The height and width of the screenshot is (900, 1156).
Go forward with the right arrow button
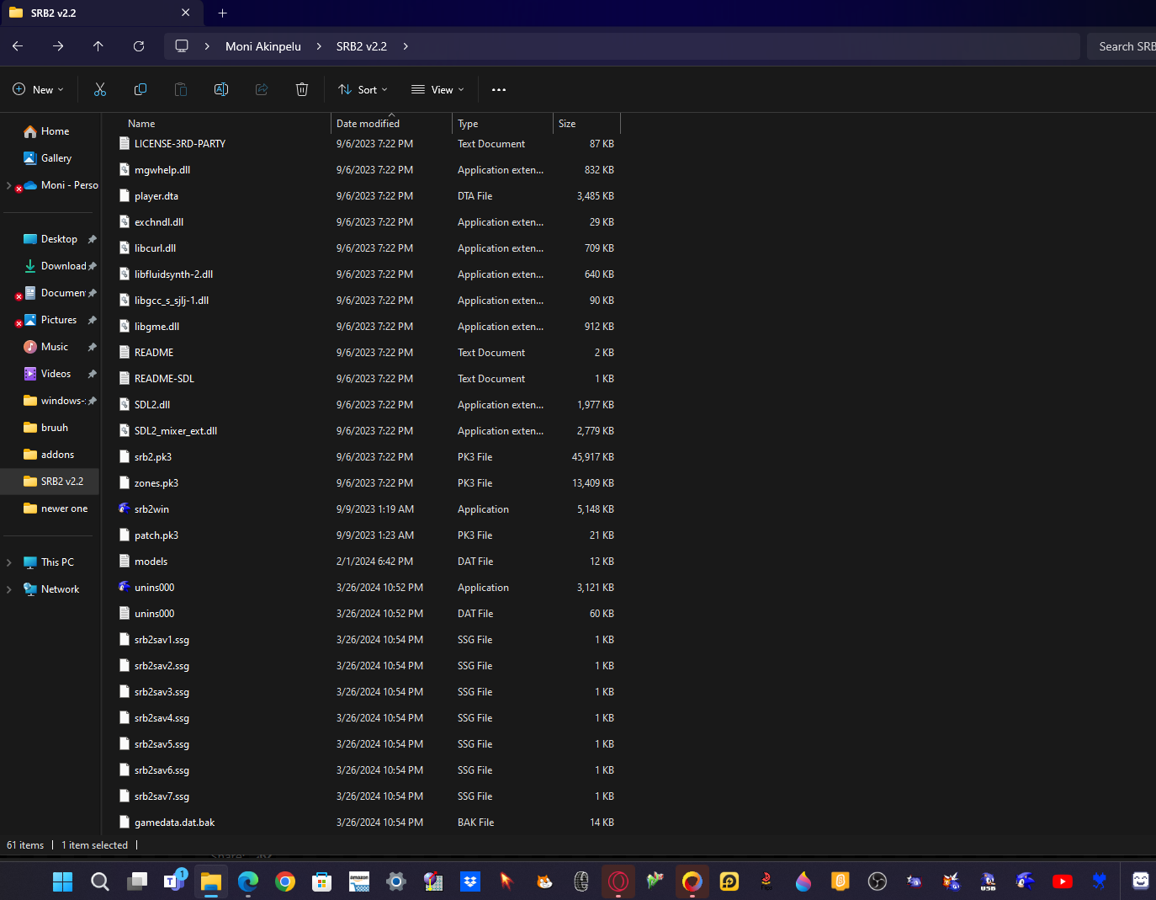pos(58,46)
